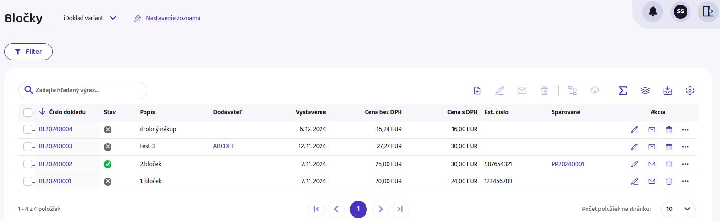720x221 pixels.
Task: Open more actions menu for BL20240001
Action: (685, 181)
